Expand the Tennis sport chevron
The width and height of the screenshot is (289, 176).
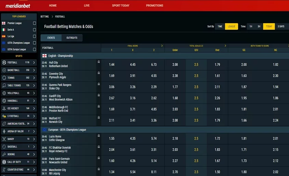coord(34,78)
